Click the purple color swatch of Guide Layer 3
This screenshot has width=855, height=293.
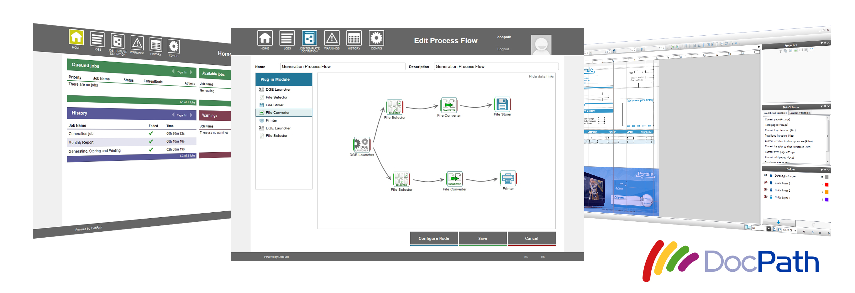point(826,199)
